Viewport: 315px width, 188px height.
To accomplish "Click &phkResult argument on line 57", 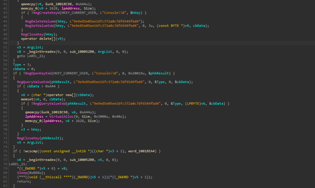I will (x=158, y=73).
